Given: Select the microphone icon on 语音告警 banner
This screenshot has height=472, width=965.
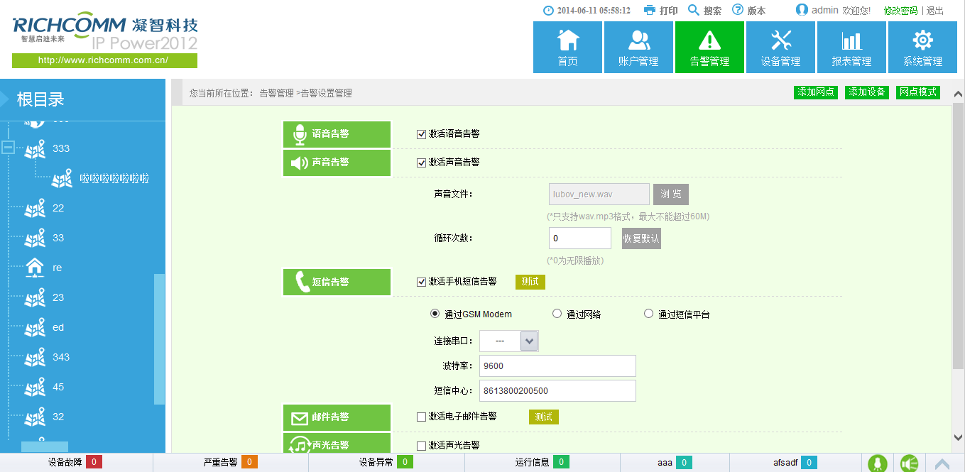Looking at the screenshot, I should (x=299, y=134).
